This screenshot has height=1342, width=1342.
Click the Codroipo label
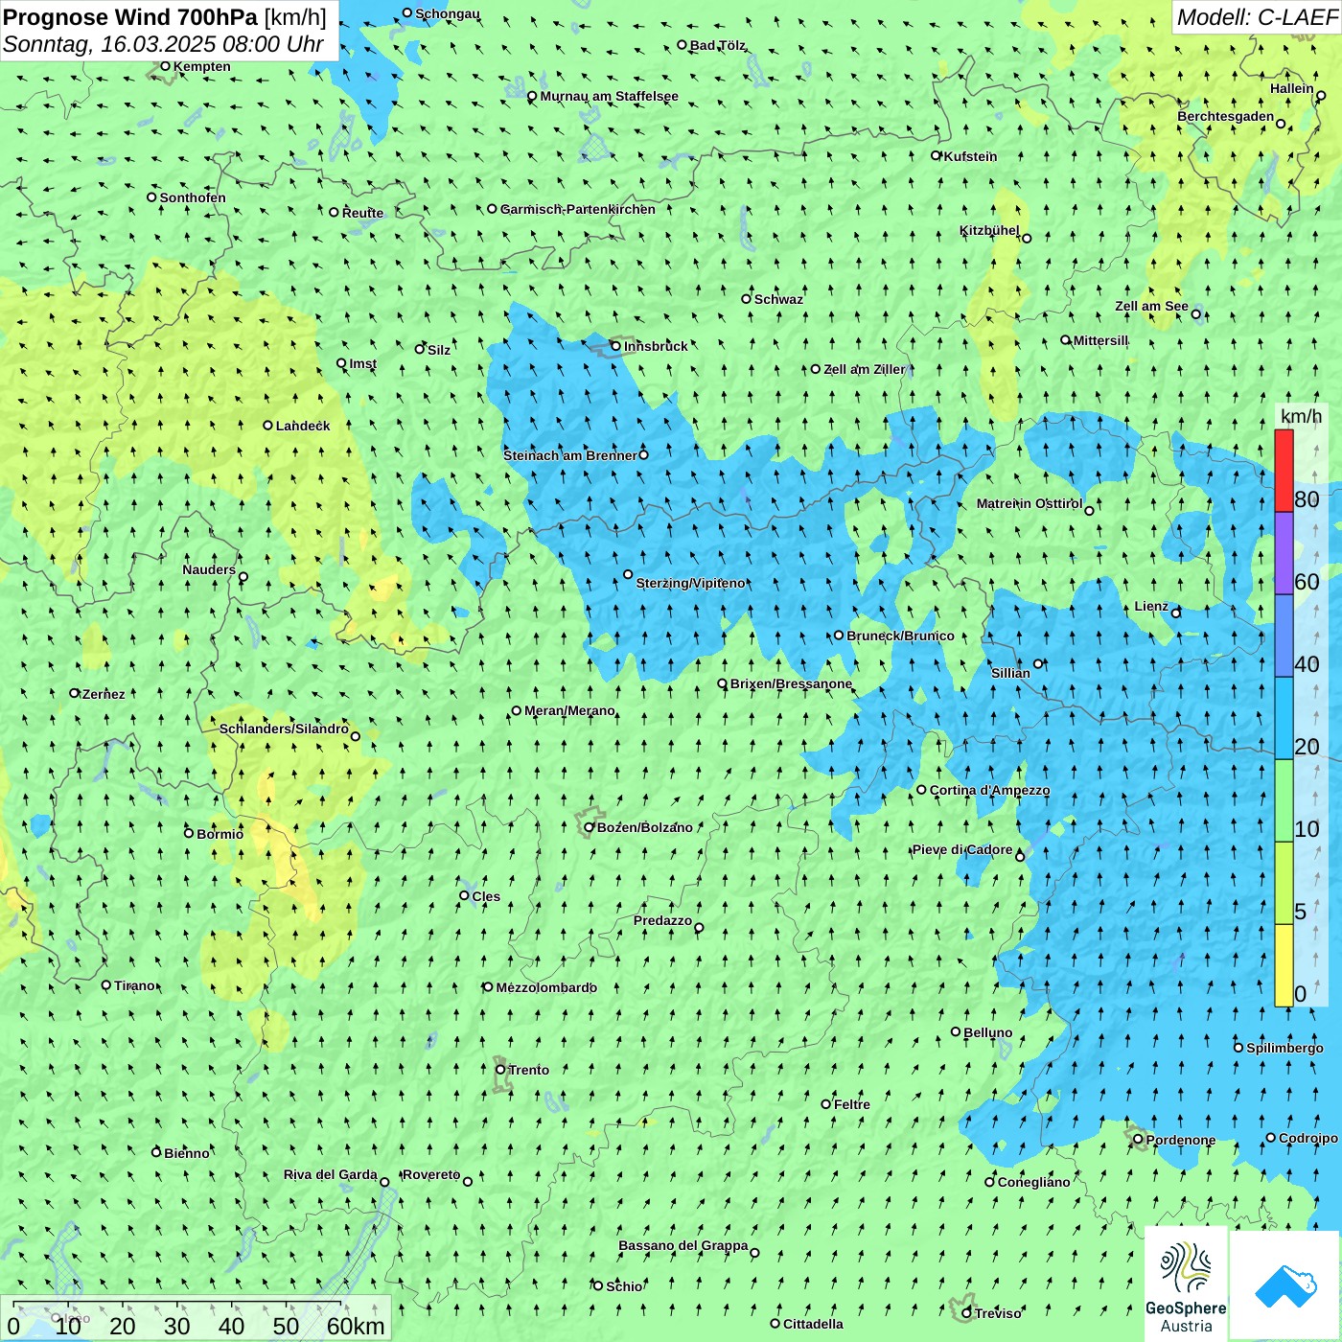[1308, 1138]
